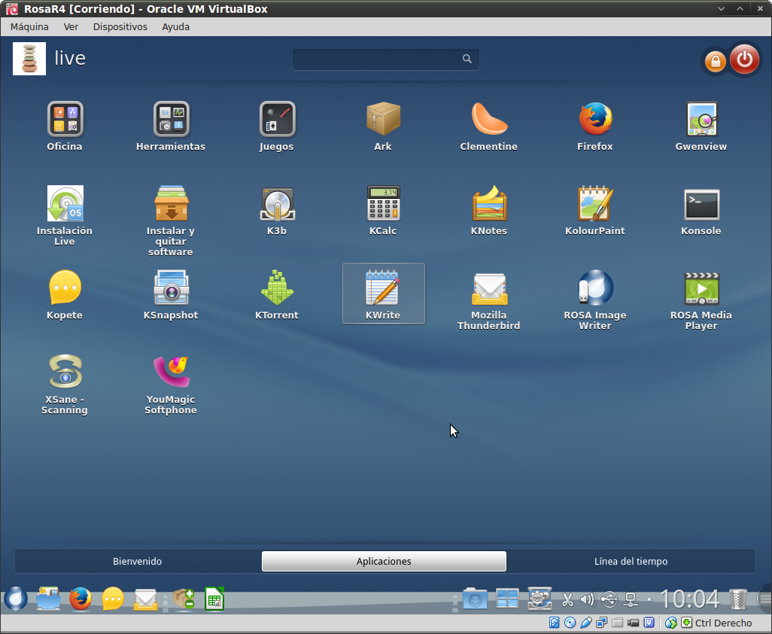This screenshot has width=772, height=634.
Task: Launch ROSA Image Writer
Action: tap(595, 288)
